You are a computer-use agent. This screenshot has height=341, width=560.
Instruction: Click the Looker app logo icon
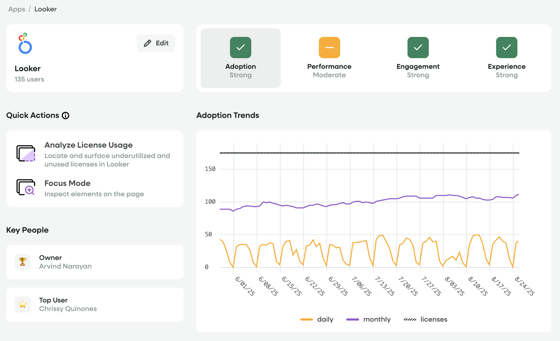coord(25,44)
